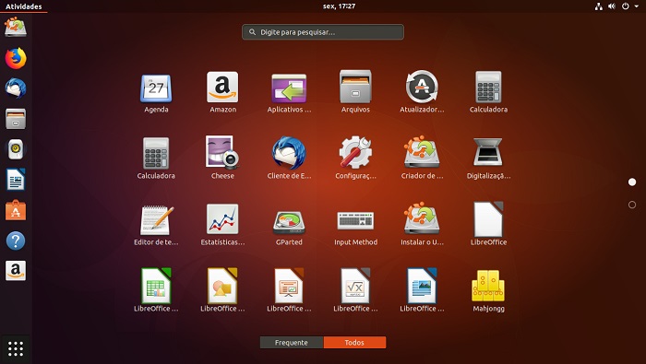Open the Calculadora beside Cheese
Image resolution: width=646 pixels, height=364 pixels.
pyautogui.click(x=156, y=159)
